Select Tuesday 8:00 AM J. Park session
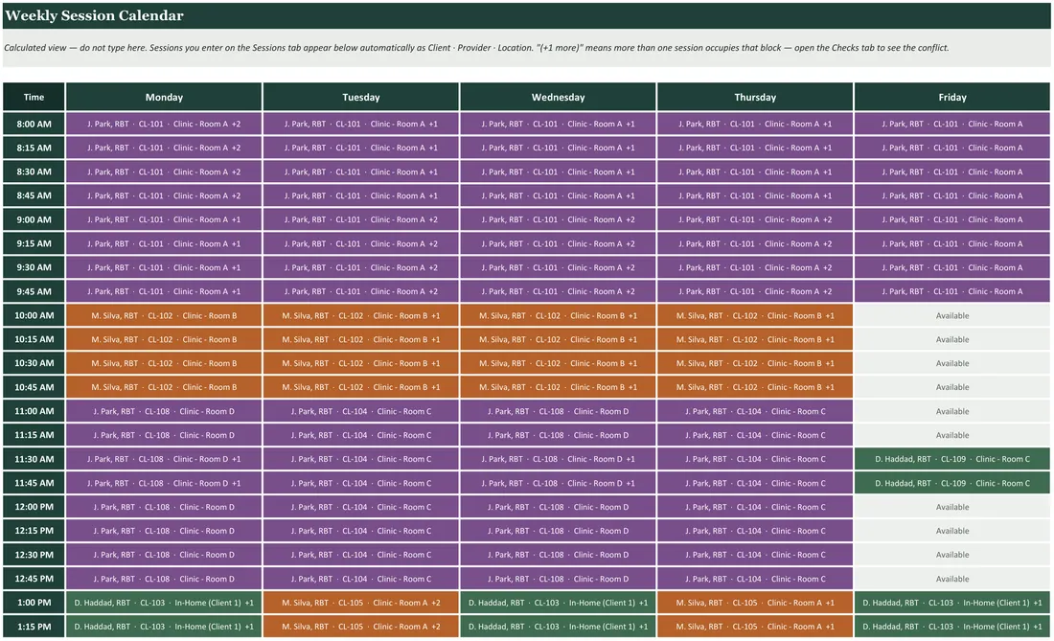This screenshot has width=1054, height=641. (361, 124)
